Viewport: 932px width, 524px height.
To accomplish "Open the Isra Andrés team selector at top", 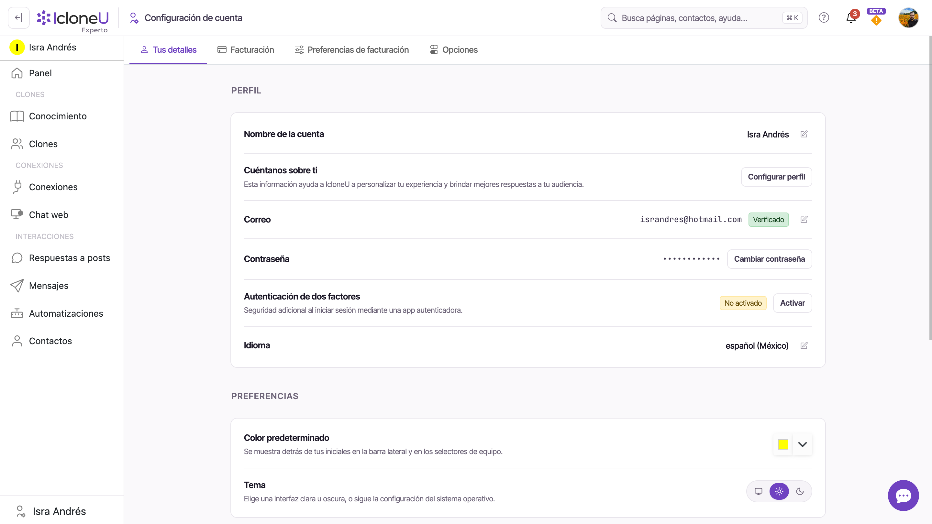I will point(62,47).
